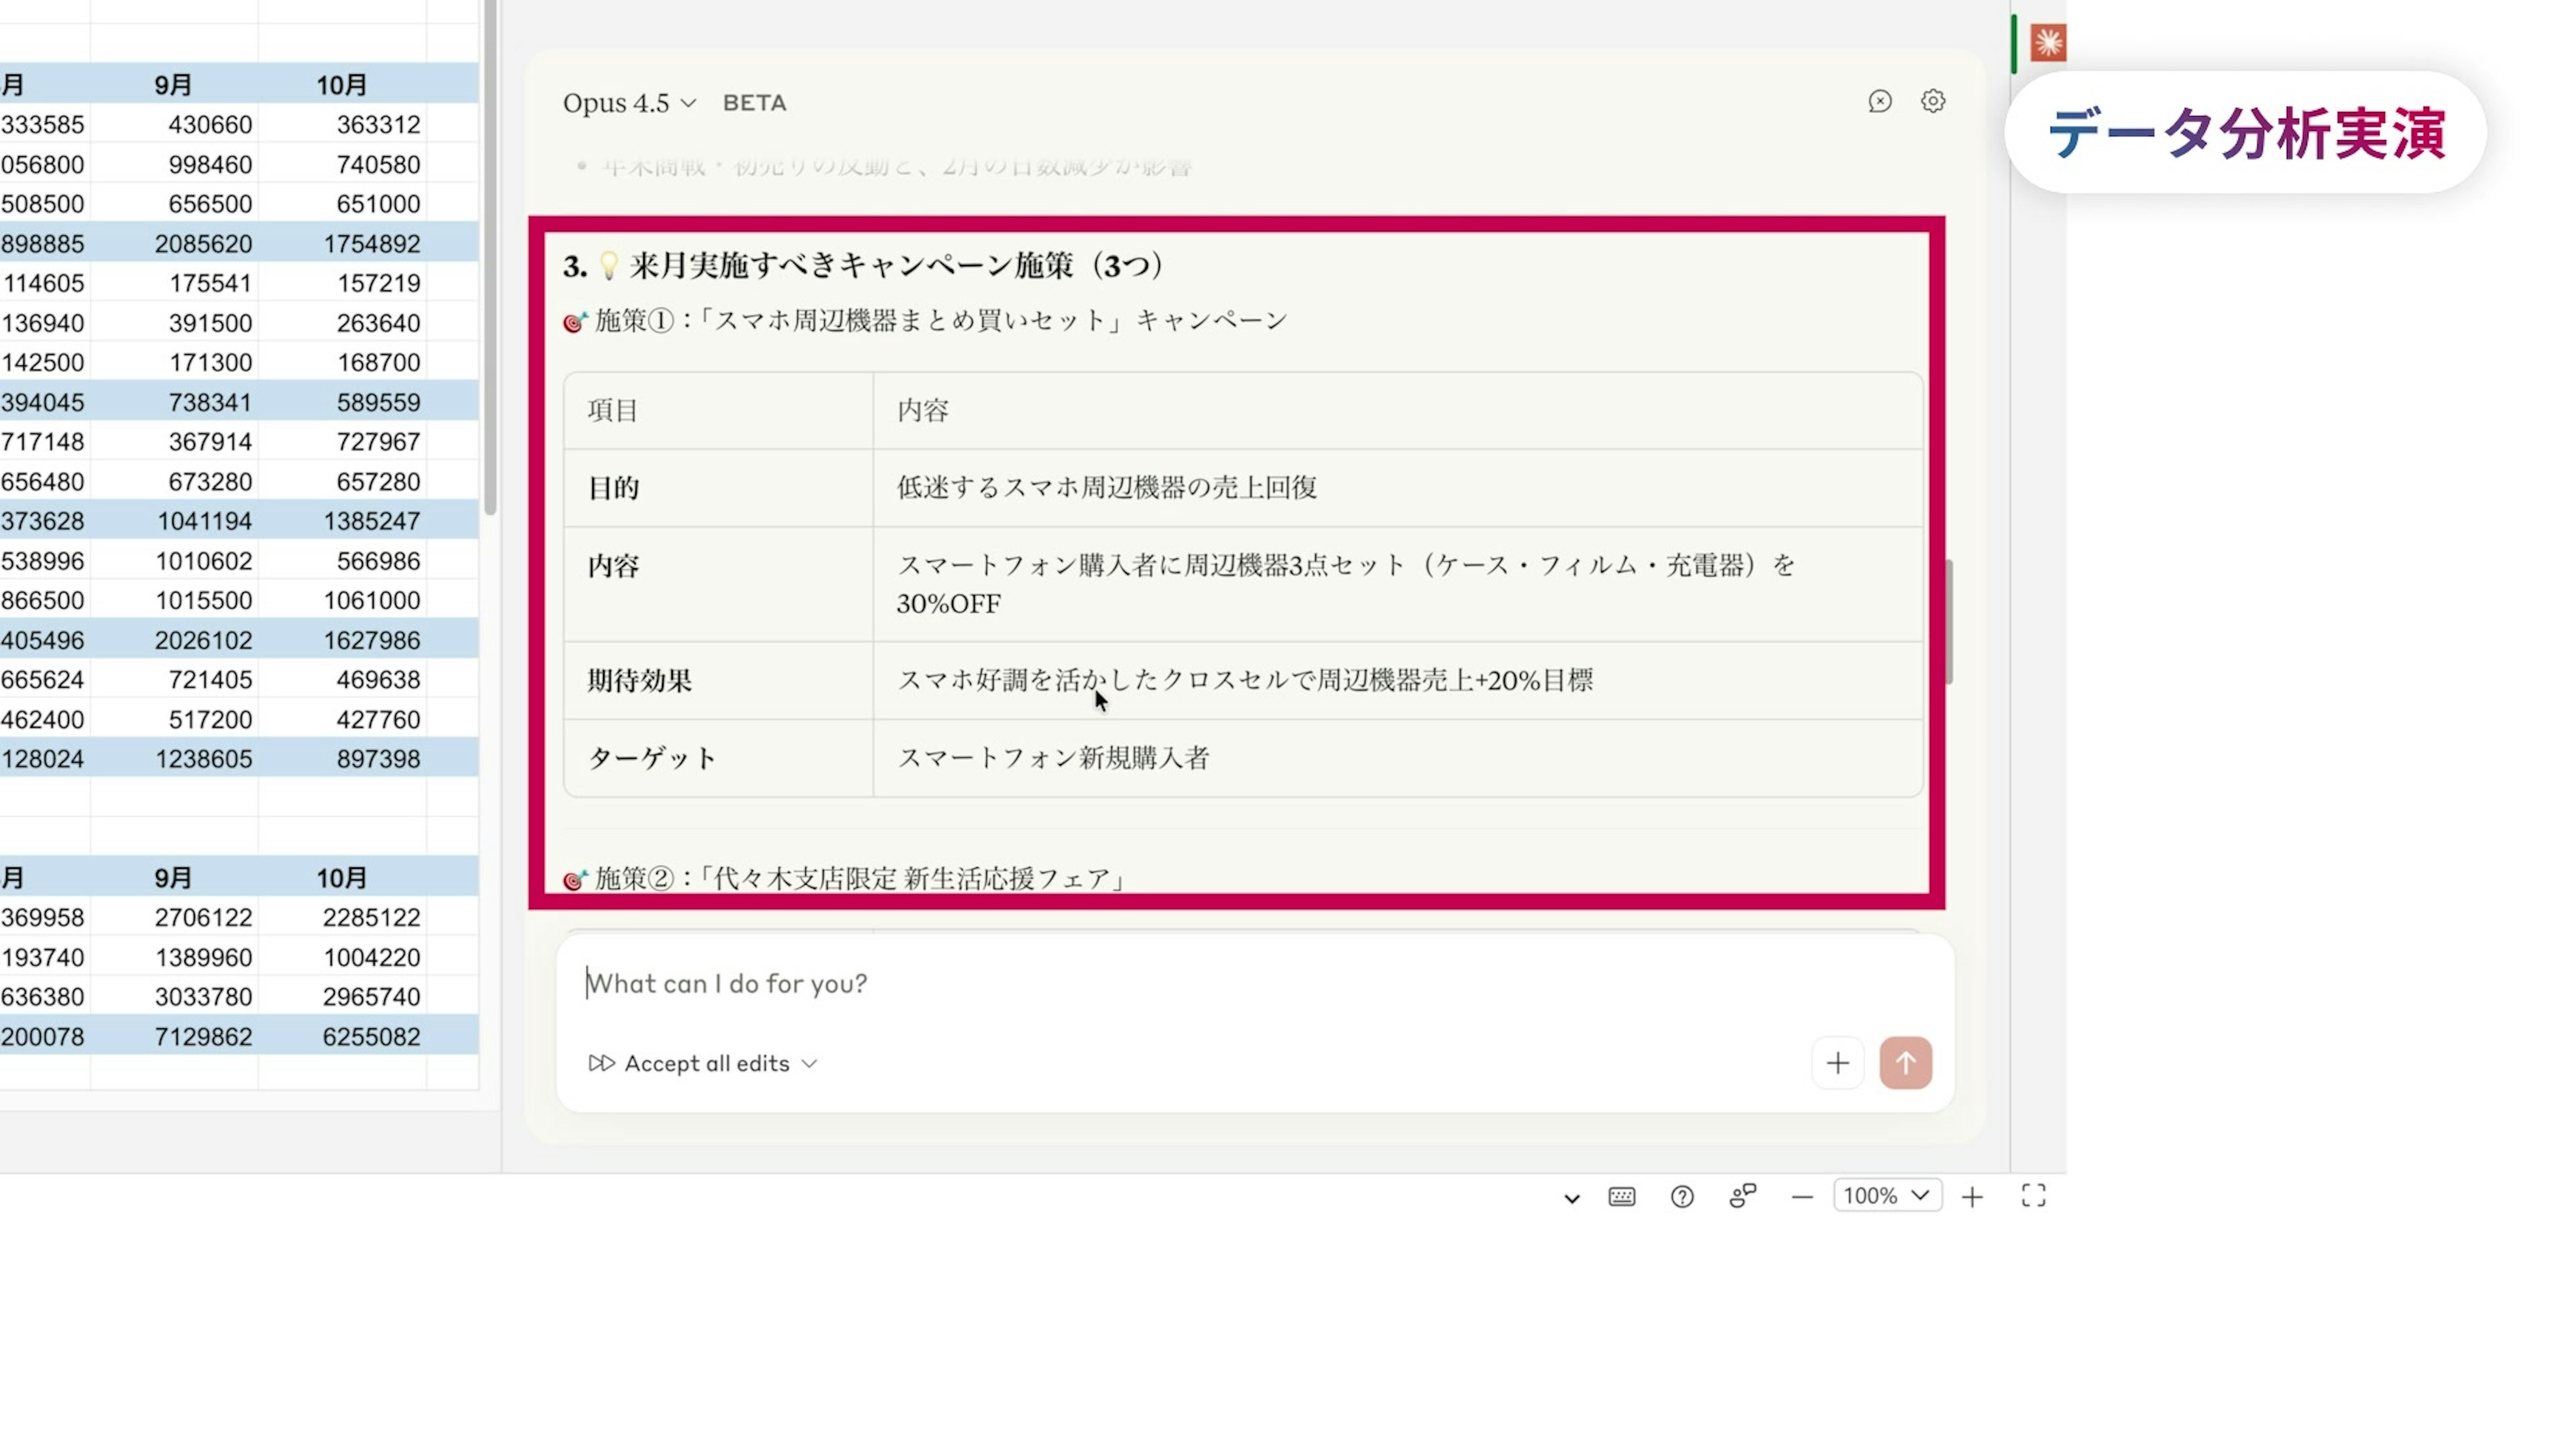Zoom in with the plus button

point(1972,1197)
